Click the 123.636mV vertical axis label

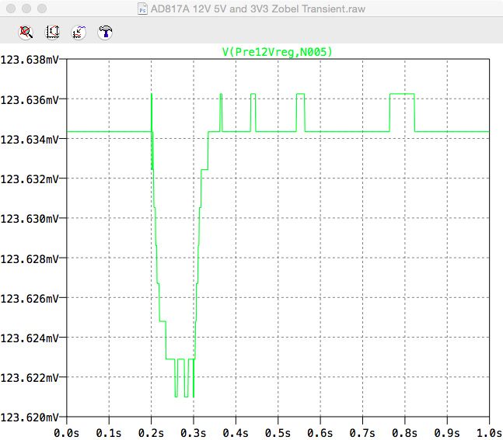[x=30, y=100]
